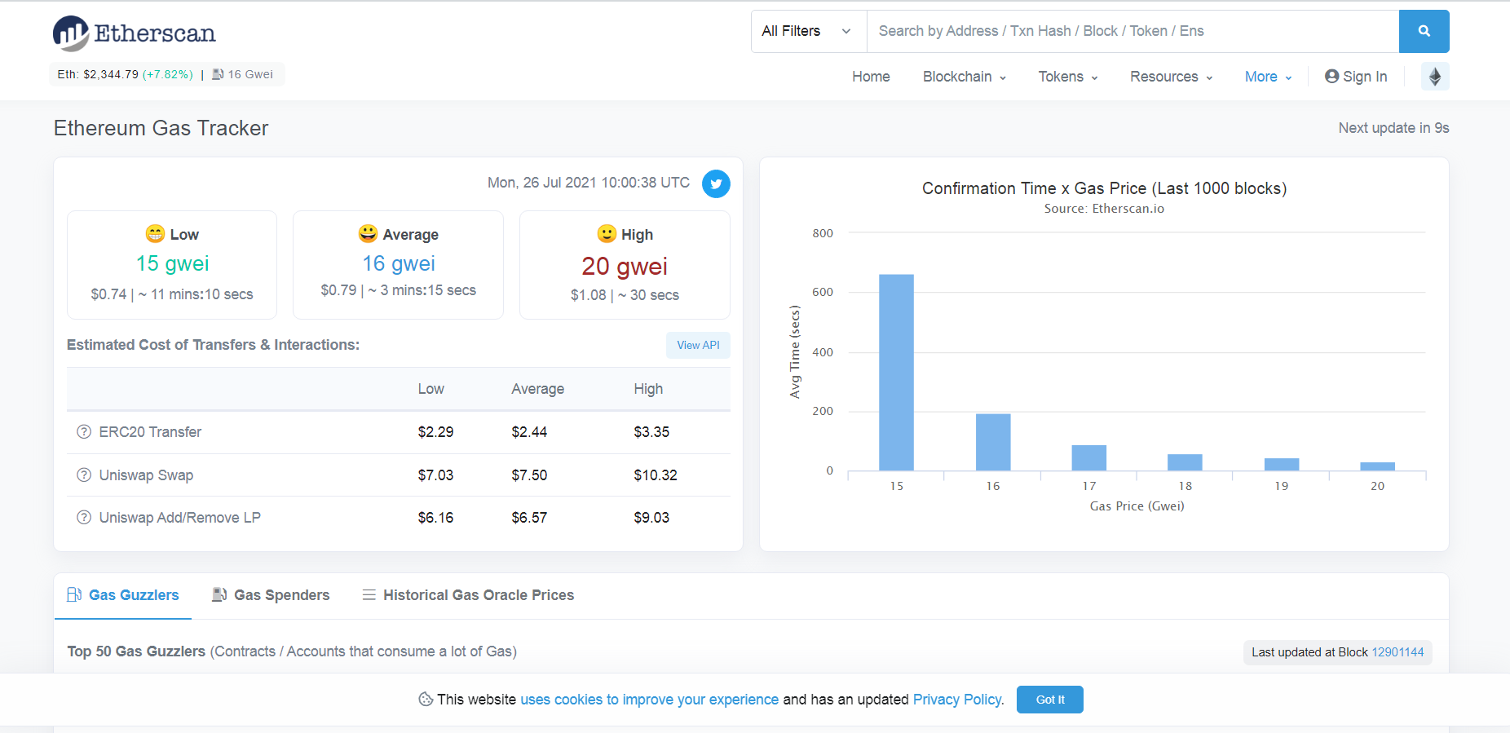Click the Next update countdown text

pos(1393,128)
